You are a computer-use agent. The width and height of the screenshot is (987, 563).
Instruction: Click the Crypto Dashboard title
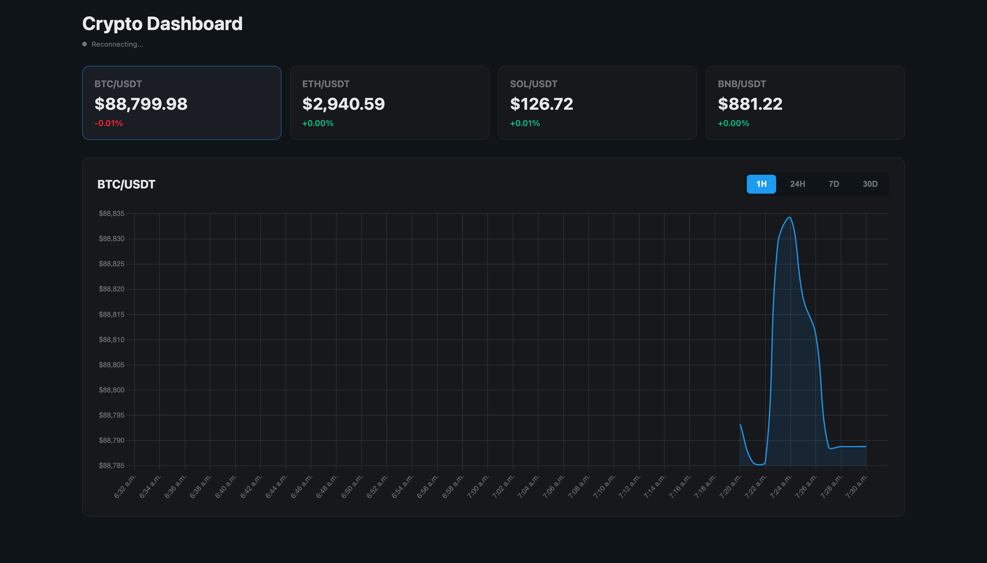(x=162, y=24)
